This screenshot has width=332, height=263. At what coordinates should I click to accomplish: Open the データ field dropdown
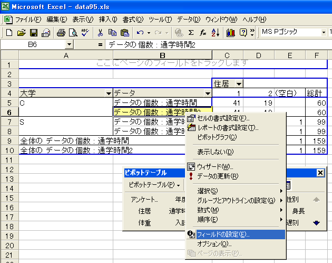(x=208, y=93)
